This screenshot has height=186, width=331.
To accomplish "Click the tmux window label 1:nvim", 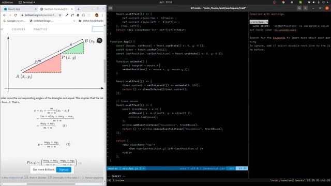I will (x=118, y=180).
